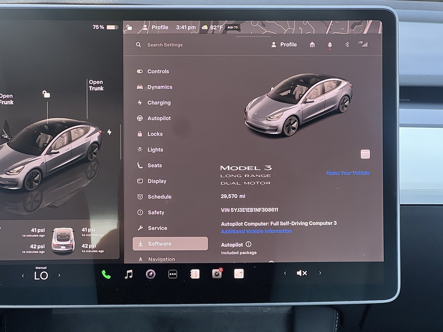Screen dimensions: 443x332
Task: Raise volume with right chevron
Action: coord(320,273)
